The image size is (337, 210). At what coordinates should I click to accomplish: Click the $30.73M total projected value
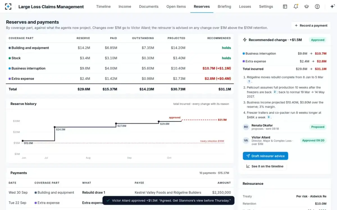click(x=178, y=89)
